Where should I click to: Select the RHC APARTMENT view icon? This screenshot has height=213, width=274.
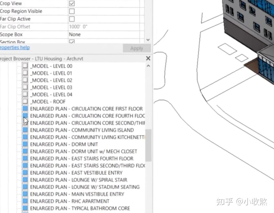tap(25, 201)
